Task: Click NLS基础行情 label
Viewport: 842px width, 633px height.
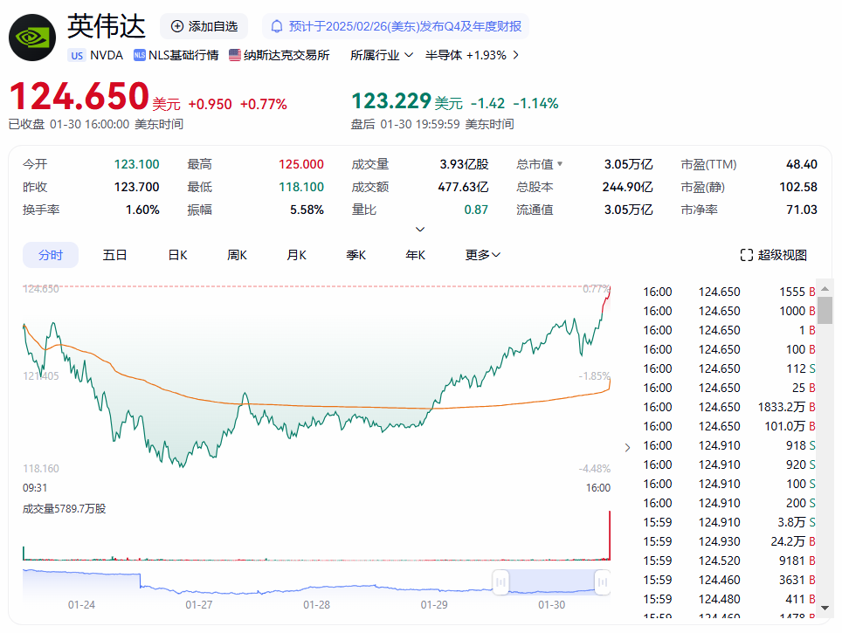Action: (x=183, y=55)
